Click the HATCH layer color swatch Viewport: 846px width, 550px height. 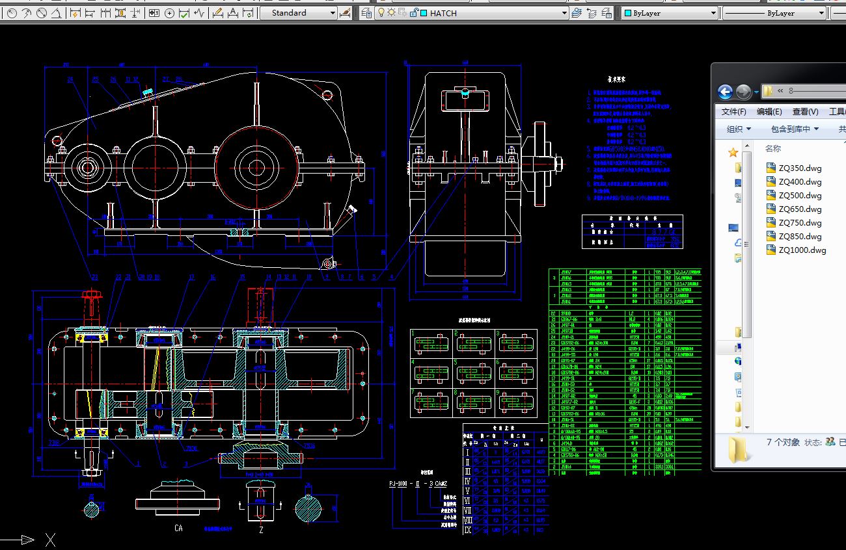click(424, 13)
